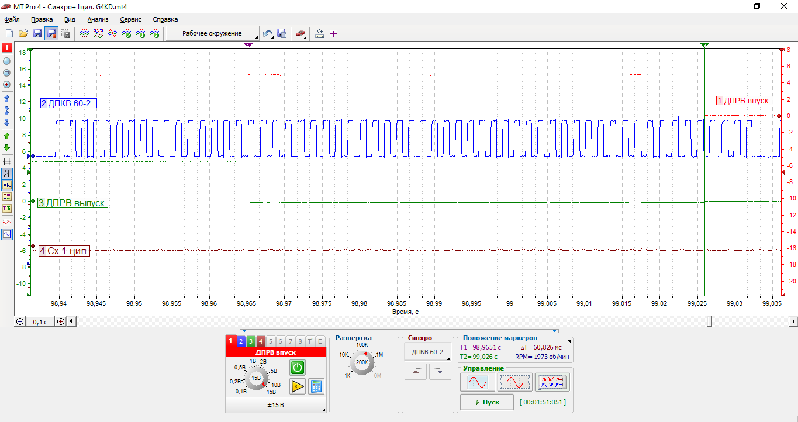798x422 pixels.
Task: Click the waveform icon with green checkmark
Action: (x=127, y=34)
